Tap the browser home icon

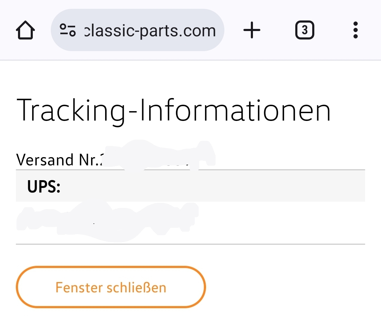[25, 31]
